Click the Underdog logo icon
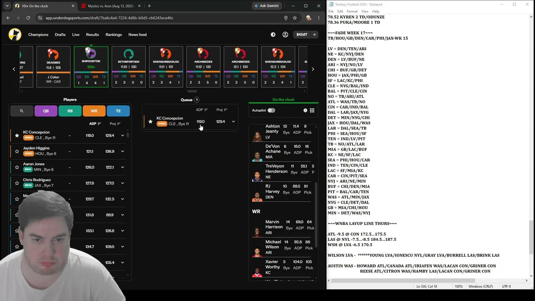Viewport: 535px width, 301px height. tap(15, 35)
